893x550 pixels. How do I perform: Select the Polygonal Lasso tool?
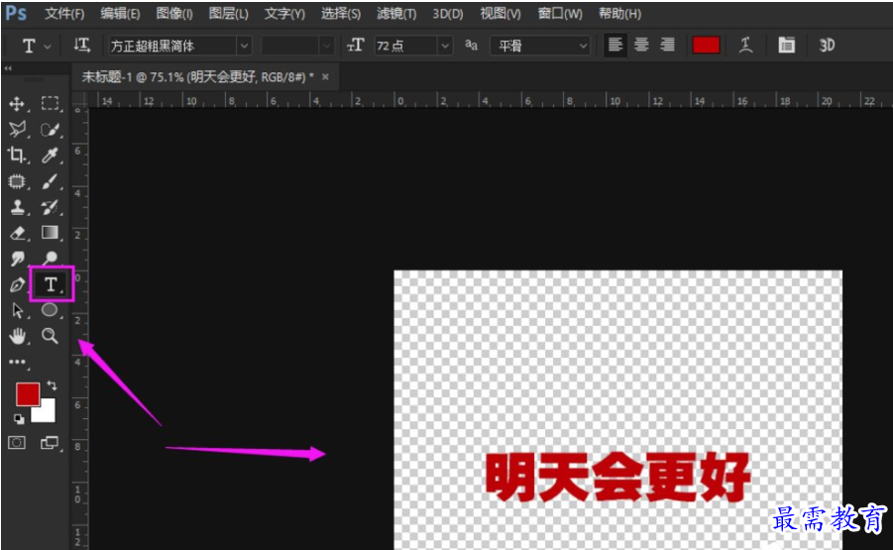17,129
